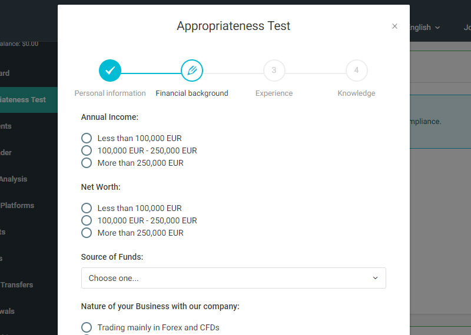This screenshot has width=471, height=335.
Task: Open the Transfers sidebar item
Action: click(x=16, y=285)
